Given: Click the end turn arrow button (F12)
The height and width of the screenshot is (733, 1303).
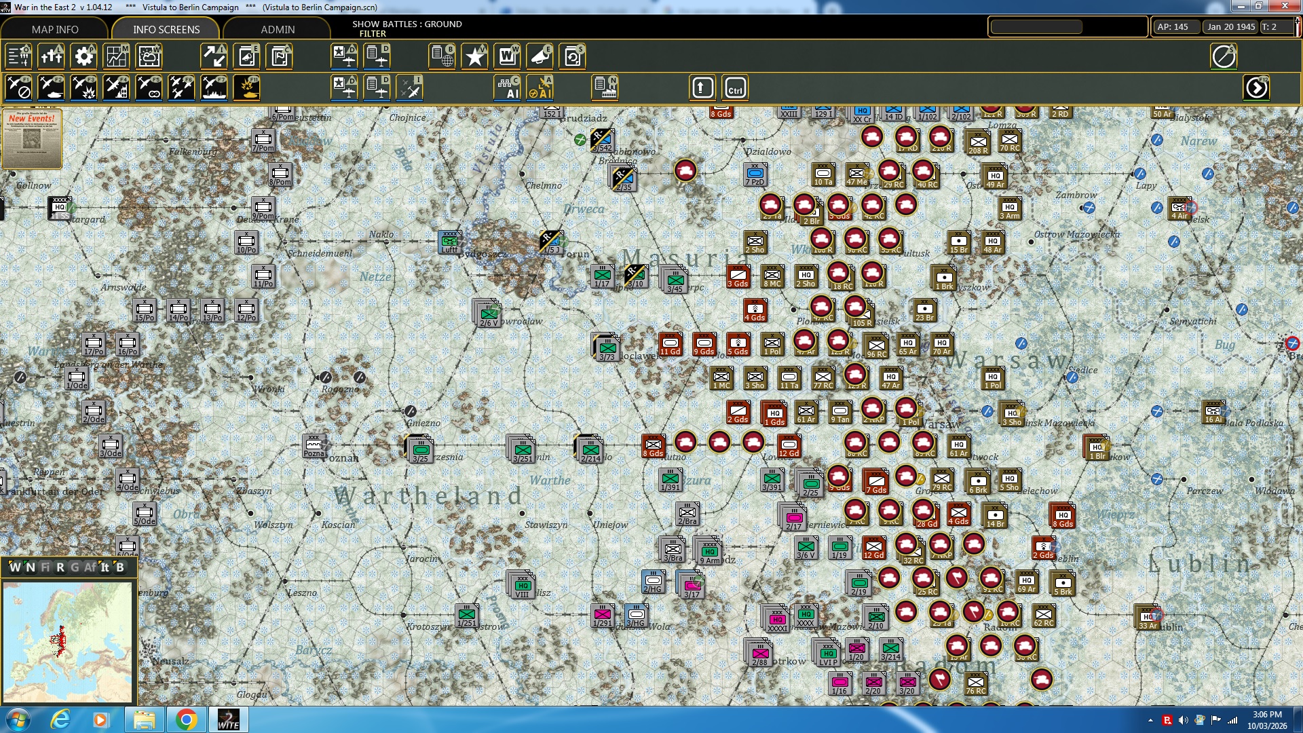Looking at the screenshot, I should pos(1256,88).
